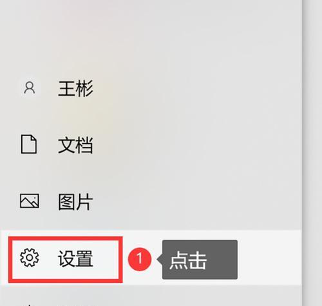Click the blank document page icon
This screenshot has height=306, width=322.
click(29, 144)
